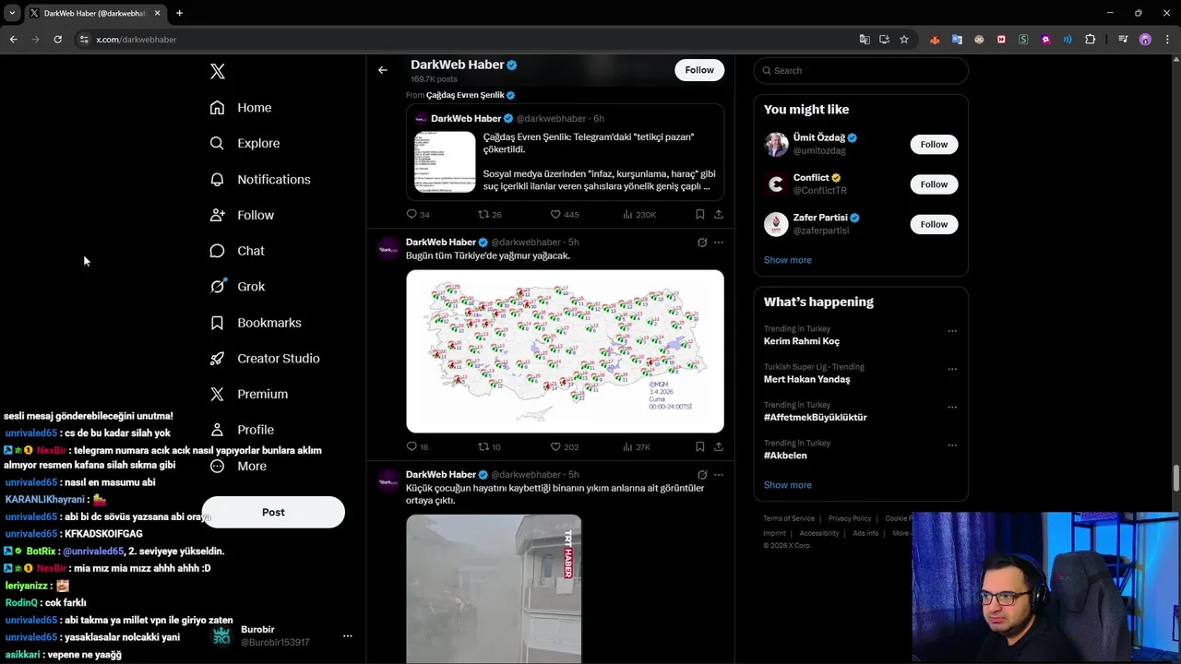Open the Follow sidebar item
This screenshot has height=664, width=1181.
pyautogui.click(x=242, y=215)
